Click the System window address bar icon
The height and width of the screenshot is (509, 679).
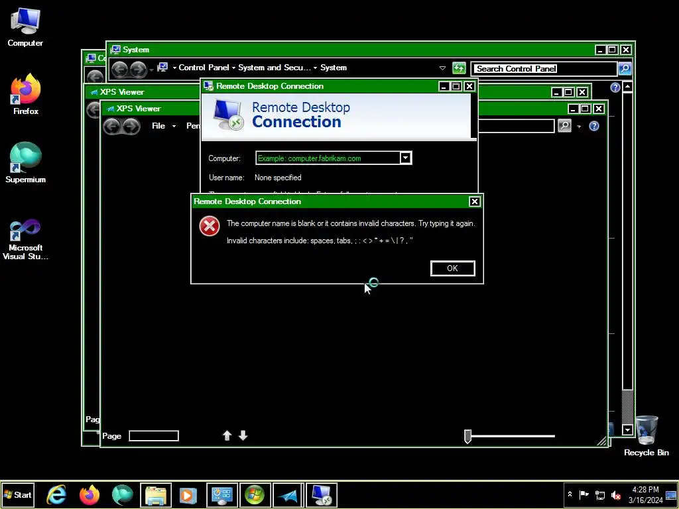[162, 67]
